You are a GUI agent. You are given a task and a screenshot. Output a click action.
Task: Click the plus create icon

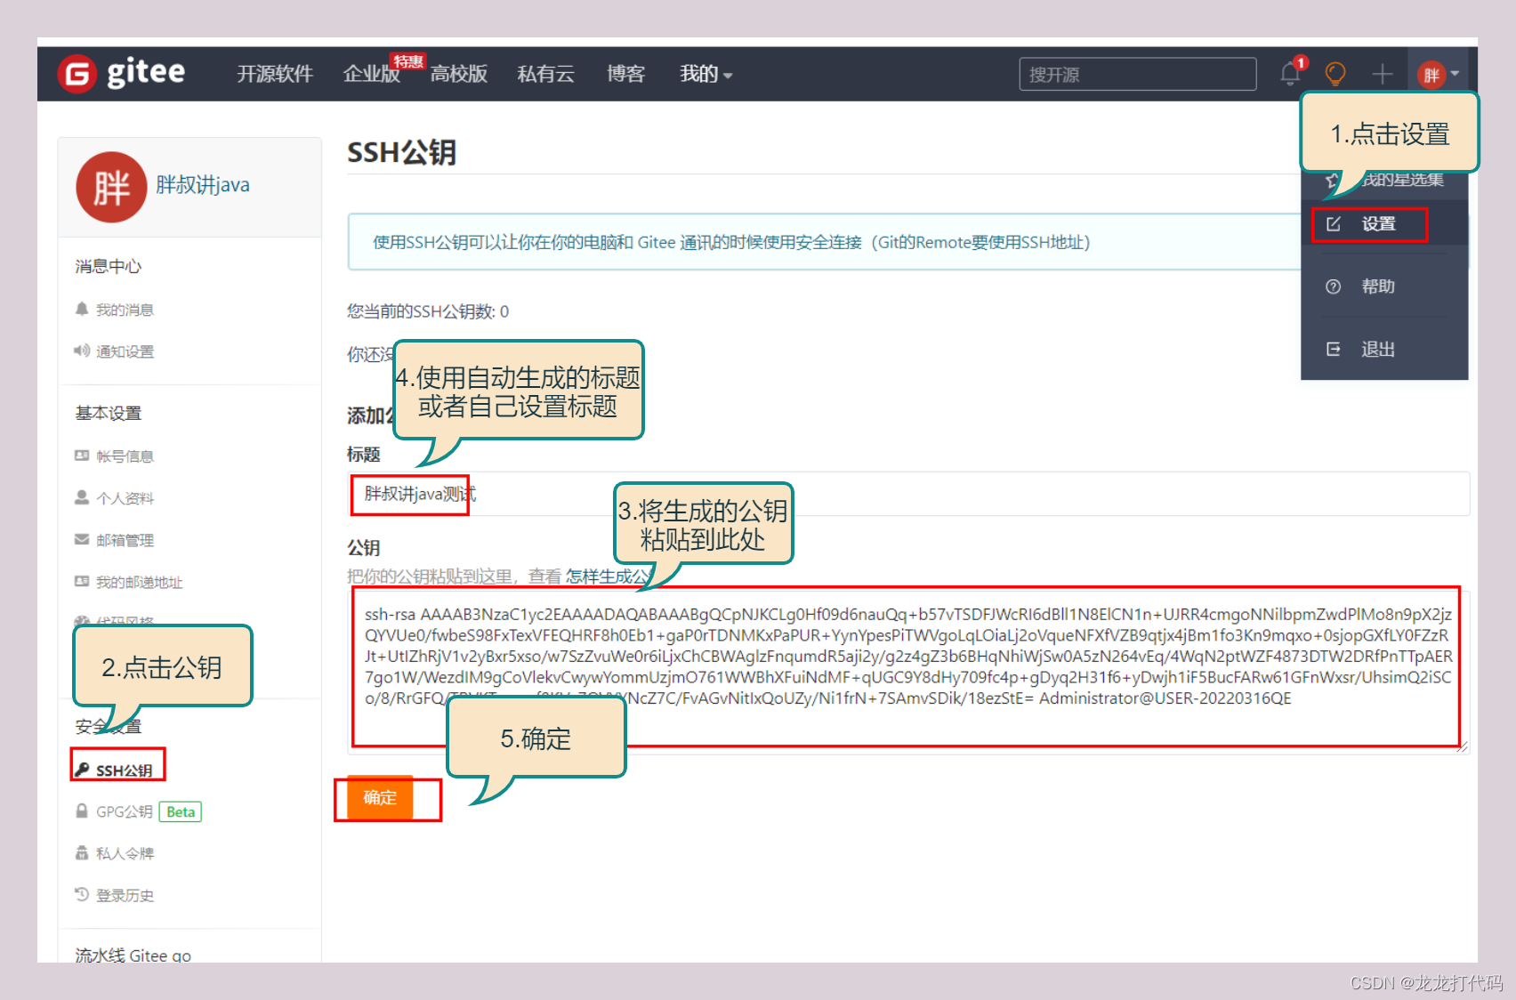point(1382,74)
